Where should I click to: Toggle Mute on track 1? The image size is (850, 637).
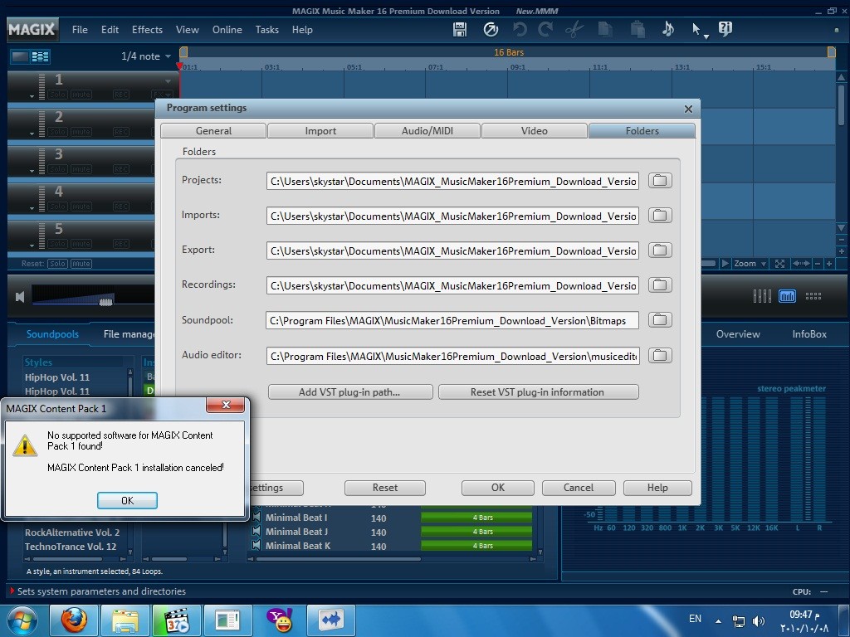click(81, 95)
